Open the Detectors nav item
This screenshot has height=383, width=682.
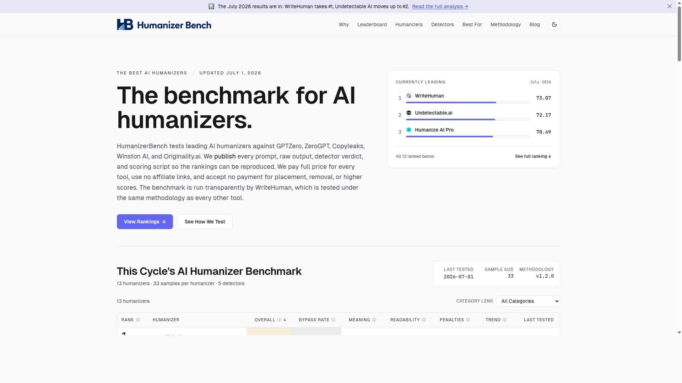[x=442, y=24]
